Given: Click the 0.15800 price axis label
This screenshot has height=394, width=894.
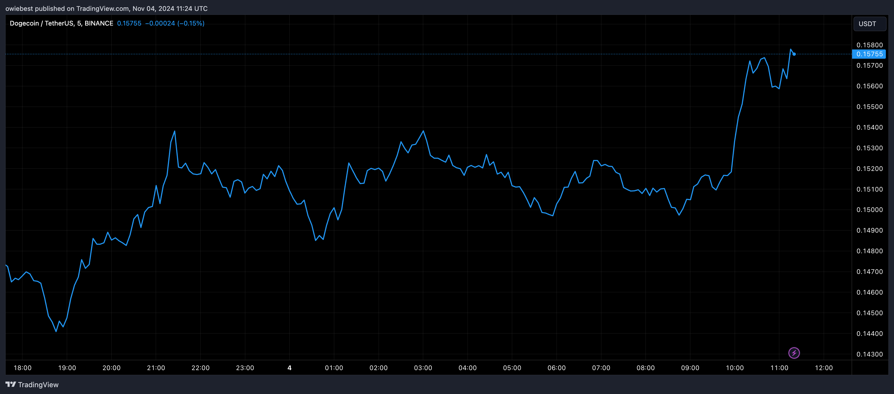Looking at the screenshot, I should pos(869,45).
